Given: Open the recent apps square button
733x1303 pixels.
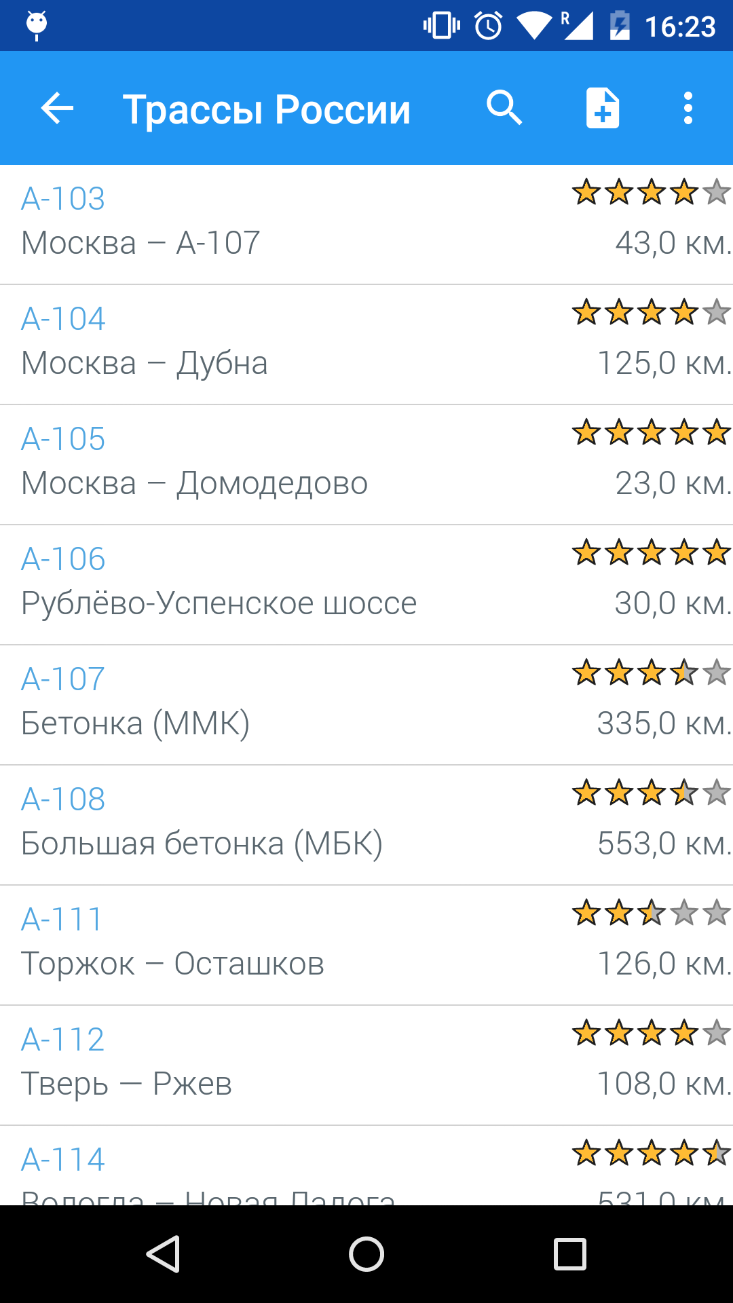Looking at the screenshot, I should click(570, 1253).
